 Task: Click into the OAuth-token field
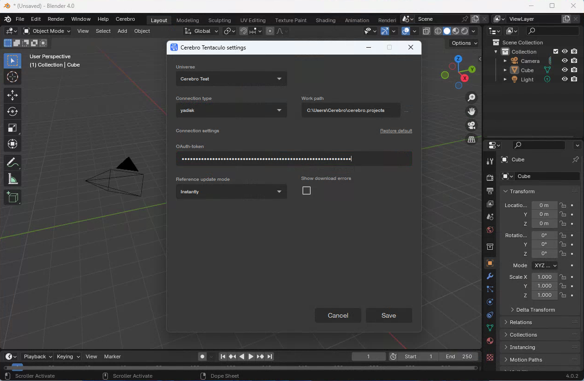[x=294, y=159]
